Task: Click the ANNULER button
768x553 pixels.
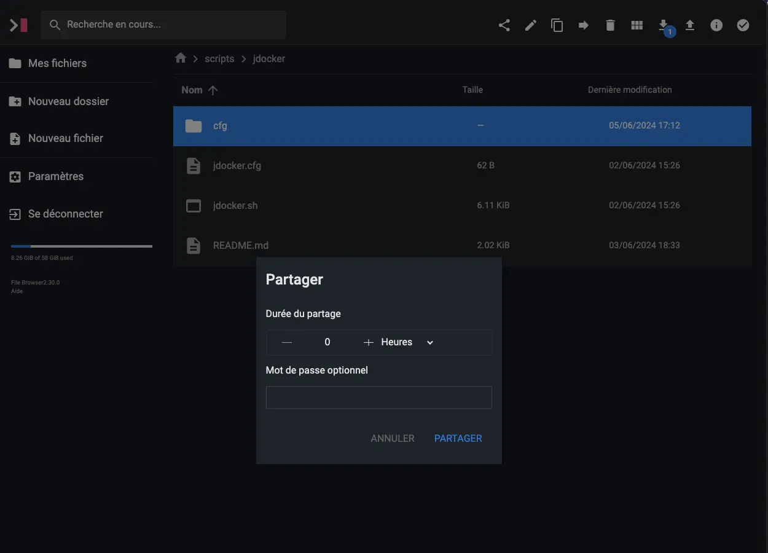Action: click(393, 439)
